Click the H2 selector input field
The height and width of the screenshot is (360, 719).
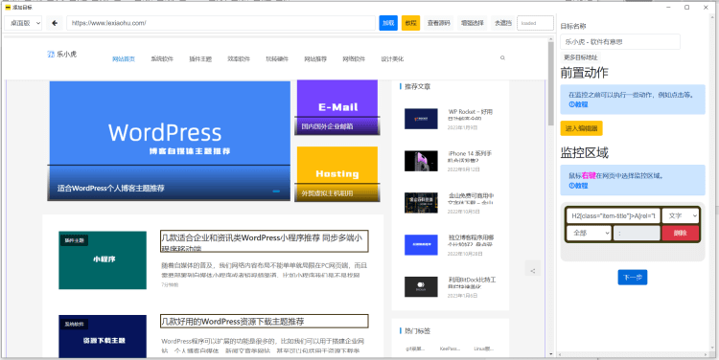(614, 215)
